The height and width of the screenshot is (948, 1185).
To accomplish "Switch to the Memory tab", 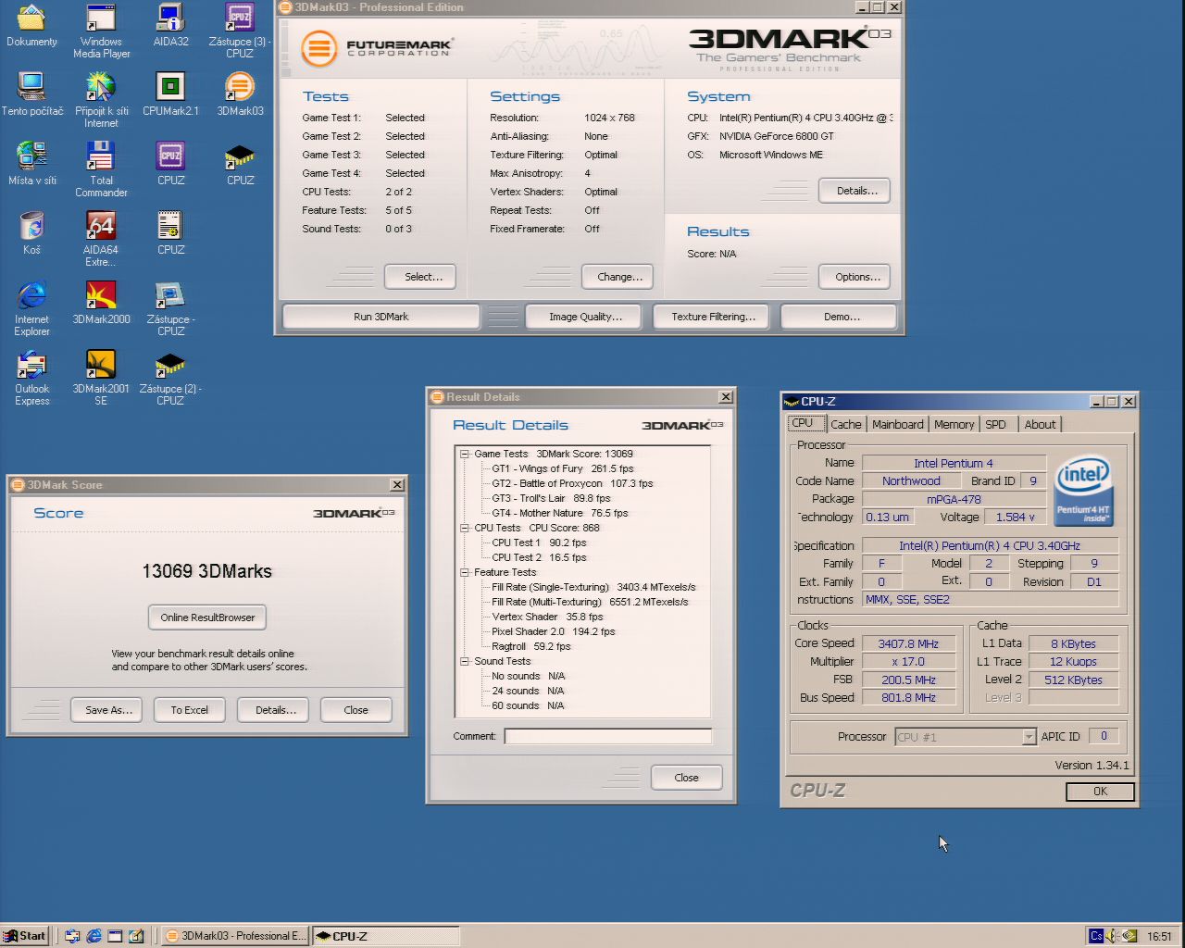I will coord(954,424).
